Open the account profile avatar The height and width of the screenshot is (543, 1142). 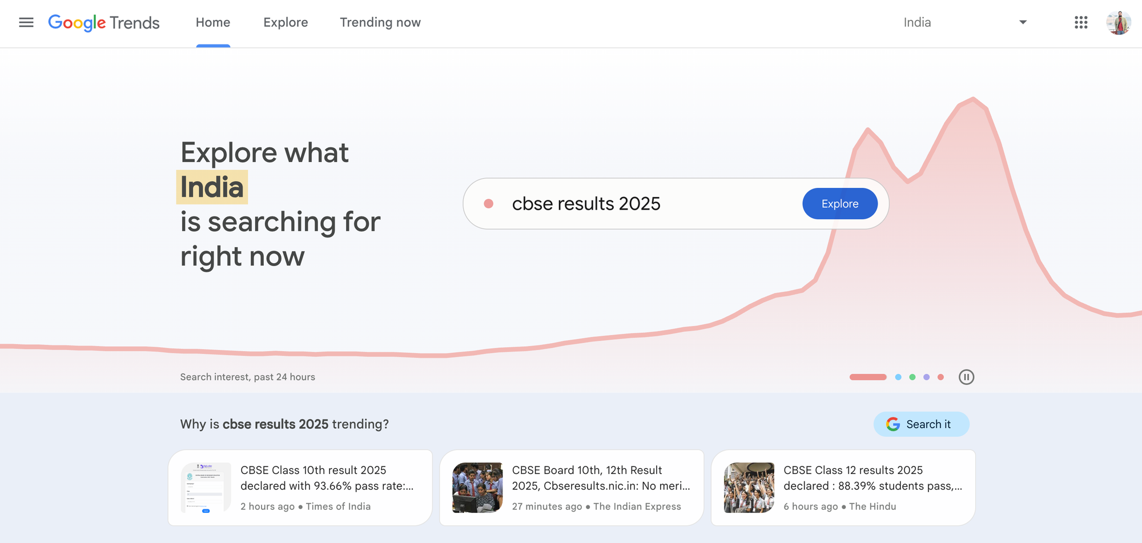(1118, 23)
